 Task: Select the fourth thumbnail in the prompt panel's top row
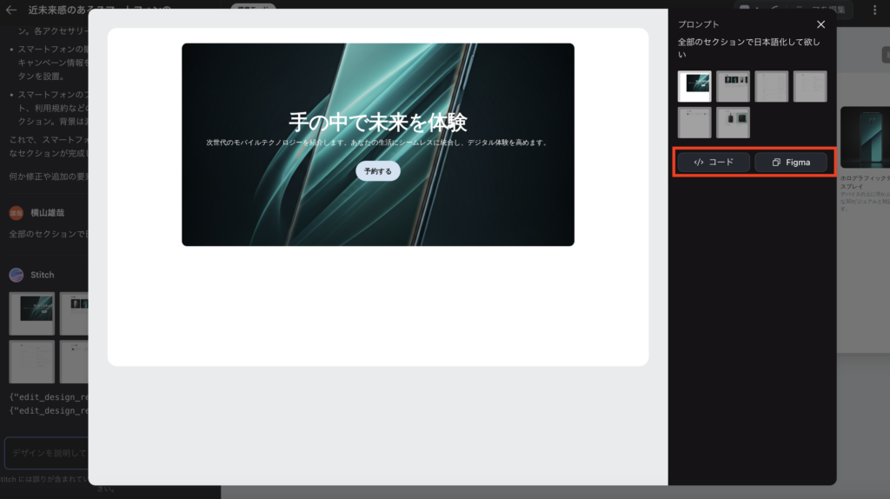[810, 86]
